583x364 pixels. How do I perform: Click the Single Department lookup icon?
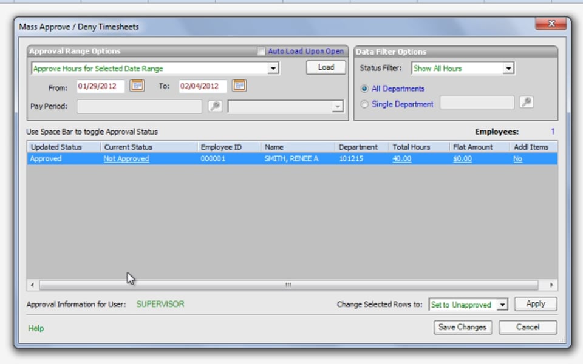coord(526,102)
